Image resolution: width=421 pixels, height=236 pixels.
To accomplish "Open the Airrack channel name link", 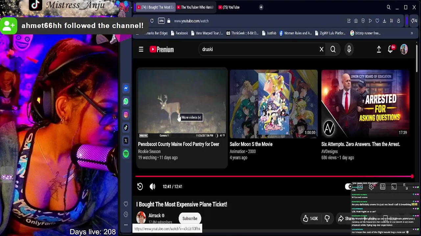I will click(155, 215).
